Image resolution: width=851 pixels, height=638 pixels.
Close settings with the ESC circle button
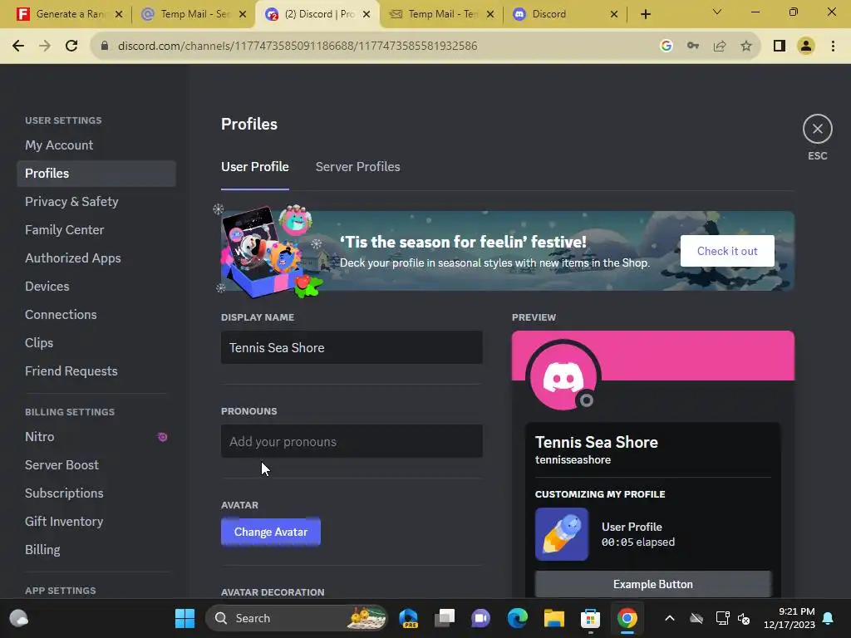(817, 129)
